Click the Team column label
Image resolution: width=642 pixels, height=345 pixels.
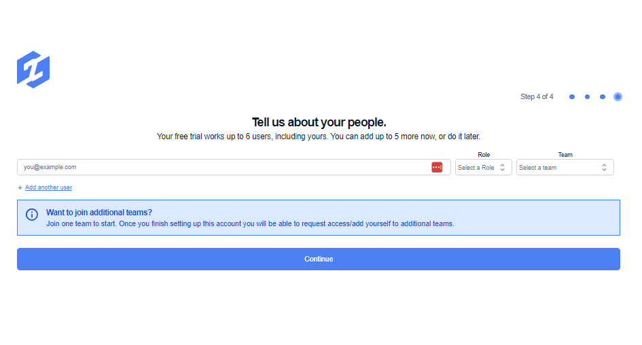565,155
